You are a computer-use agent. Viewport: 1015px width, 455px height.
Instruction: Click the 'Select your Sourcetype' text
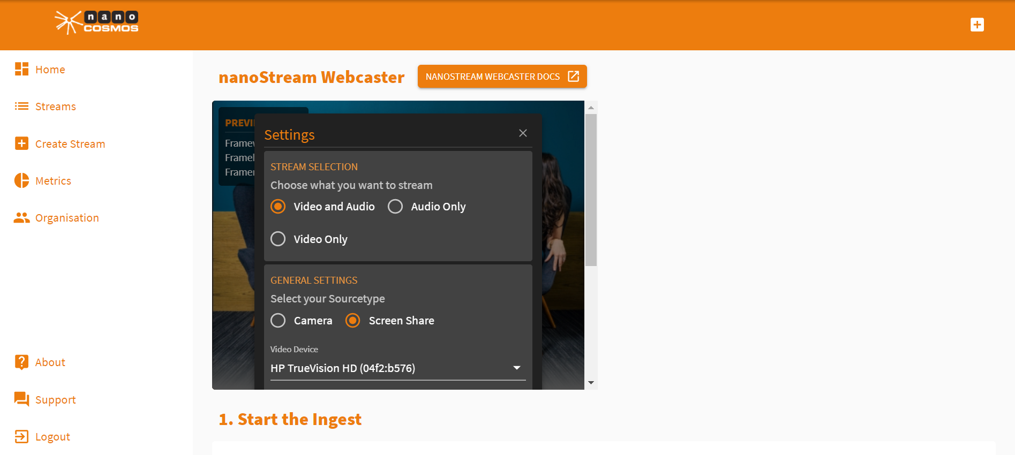pyautogui.click(x=328, y=299)
